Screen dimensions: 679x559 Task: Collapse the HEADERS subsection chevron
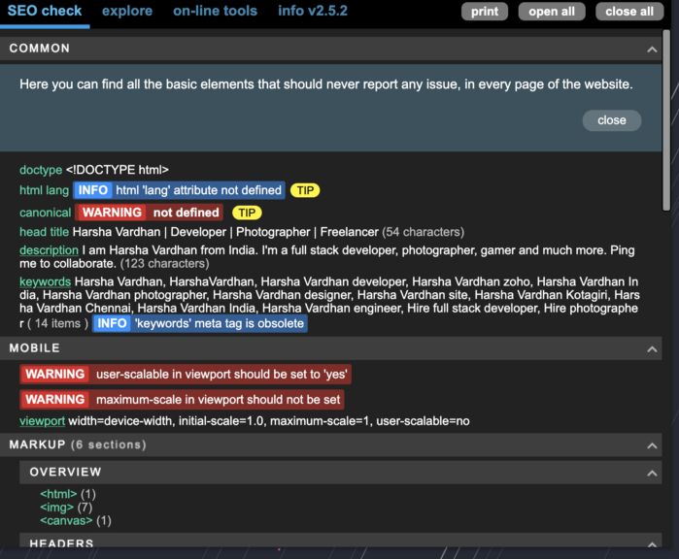[x=652, y=544]
